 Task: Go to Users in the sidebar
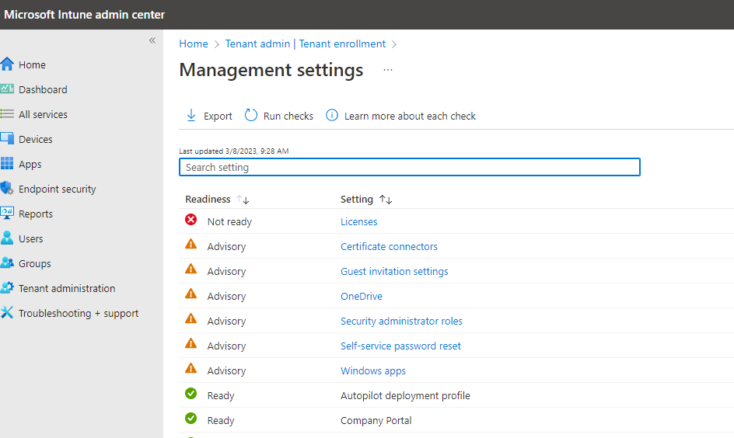point(31,239)
